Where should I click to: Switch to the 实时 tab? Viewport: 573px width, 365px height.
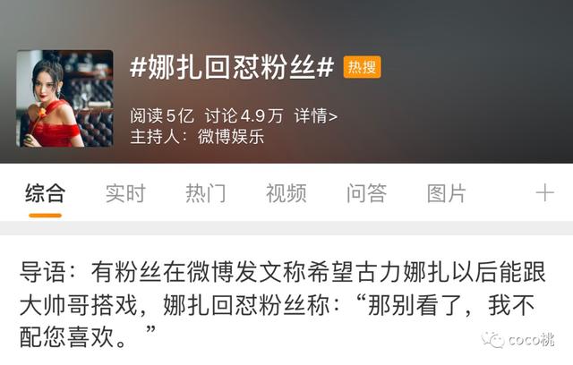click(x=125, y=193)
